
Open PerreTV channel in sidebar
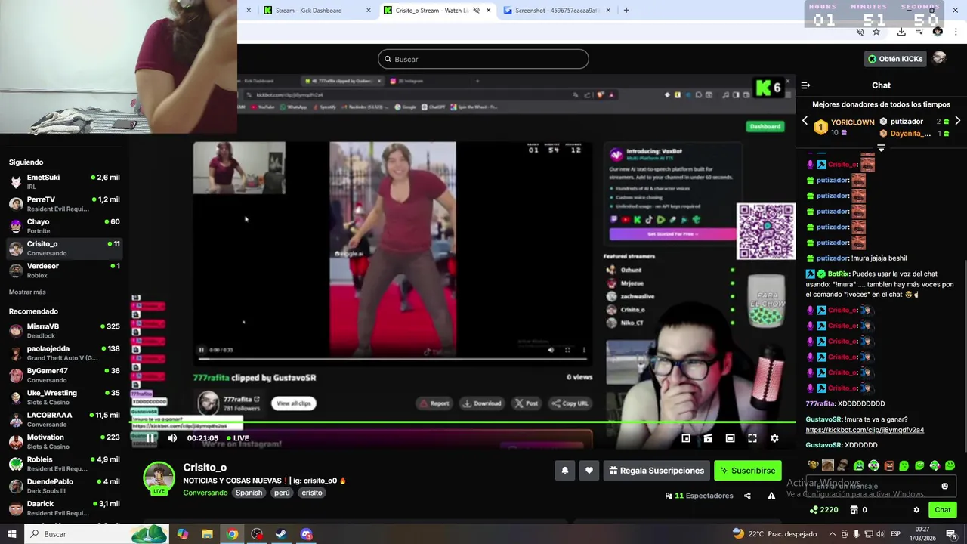[64, 204]
